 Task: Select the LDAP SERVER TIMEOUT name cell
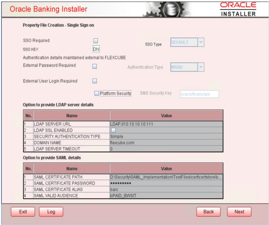[72, 149]
